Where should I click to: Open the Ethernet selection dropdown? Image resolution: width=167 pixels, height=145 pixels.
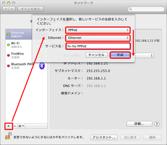pos(98,38)
